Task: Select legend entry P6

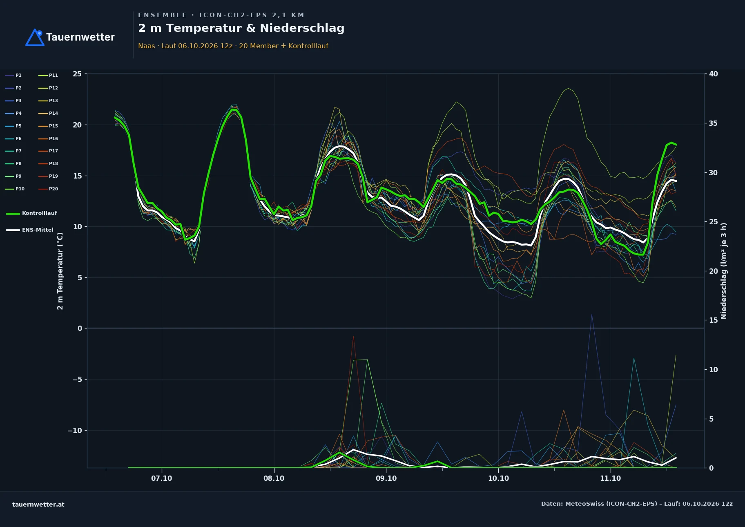Action: [x=13, y=138]
